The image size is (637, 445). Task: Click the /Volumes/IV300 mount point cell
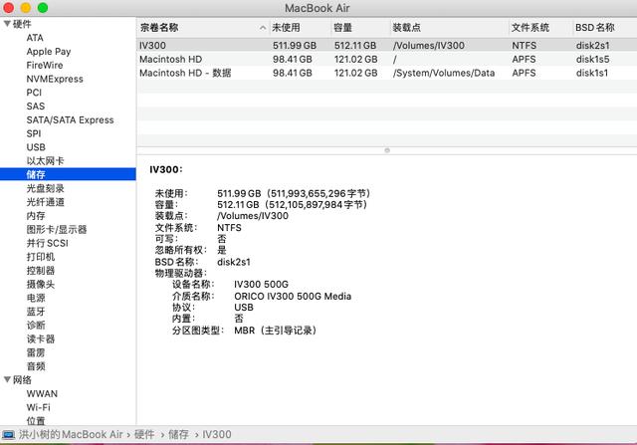tap(429, 46)
